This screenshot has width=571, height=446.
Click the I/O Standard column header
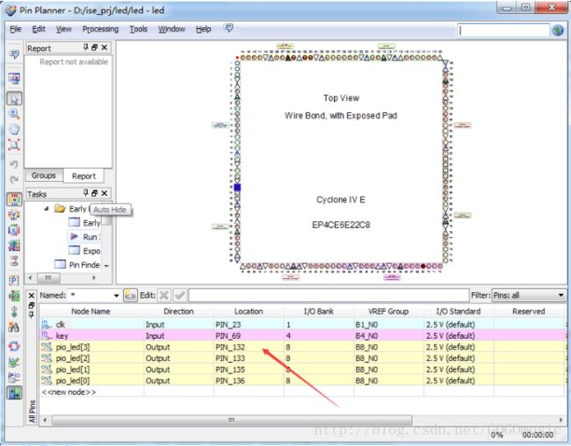(458, 312)
